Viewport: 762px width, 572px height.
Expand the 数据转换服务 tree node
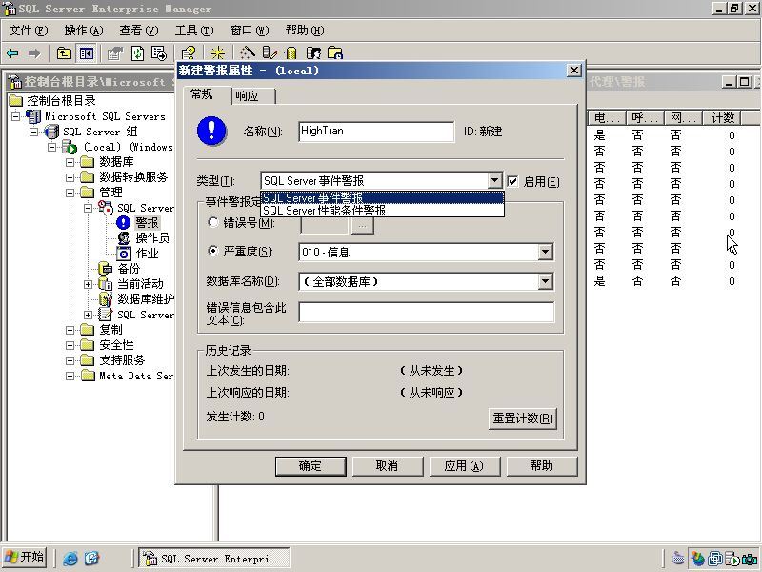click(70, 177)
